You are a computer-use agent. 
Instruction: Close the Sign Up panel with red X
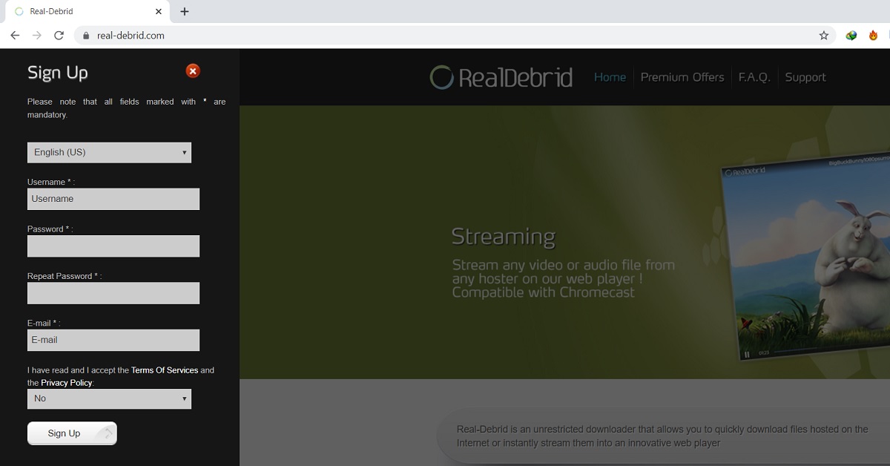coord(193,71)
